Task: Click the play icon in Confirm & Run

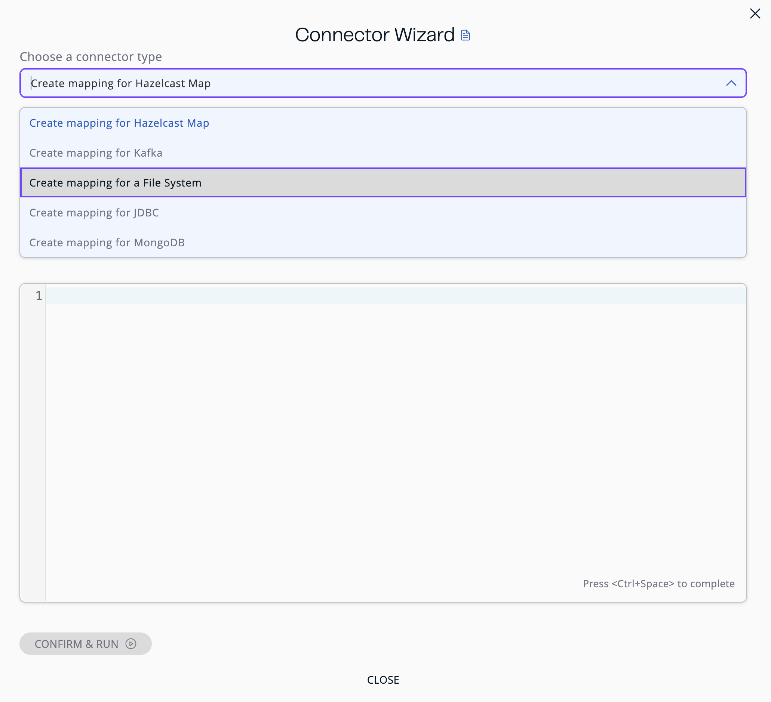Action: tap(131, 644)
